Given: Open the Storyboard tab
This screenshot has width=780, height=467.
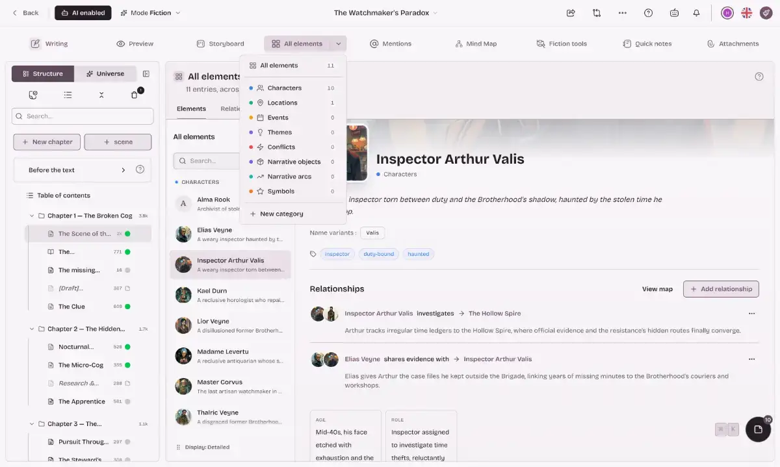Looking at the screenshot, I should [220, 44].
